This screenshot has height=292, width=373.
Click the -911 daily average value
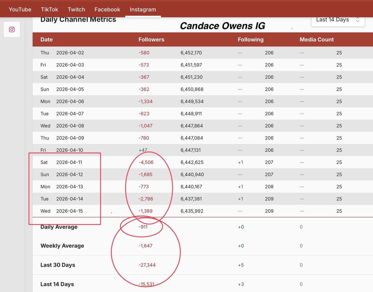(143, 227)
